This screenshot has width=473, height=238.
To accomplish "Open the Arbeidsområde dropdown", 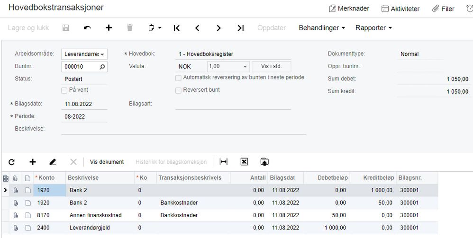I will pos(102,54).
